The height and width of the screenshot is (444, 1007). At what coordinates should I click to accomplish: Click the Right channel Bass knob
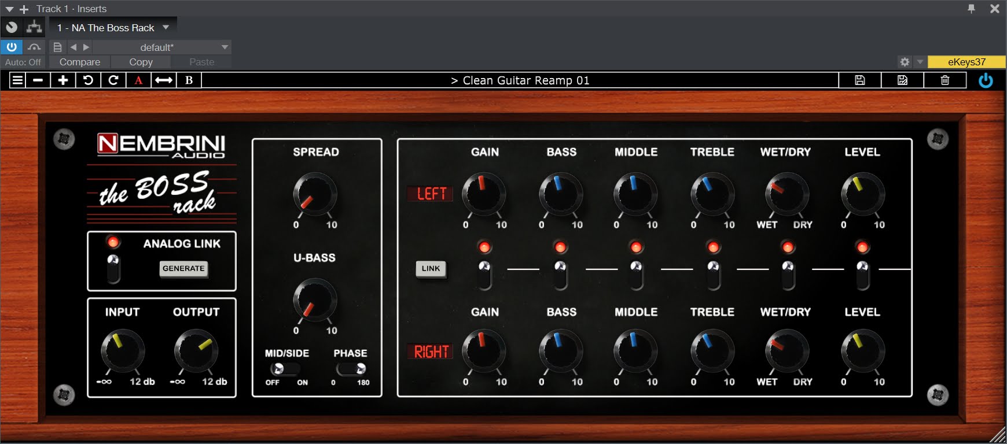pos(561,351)
